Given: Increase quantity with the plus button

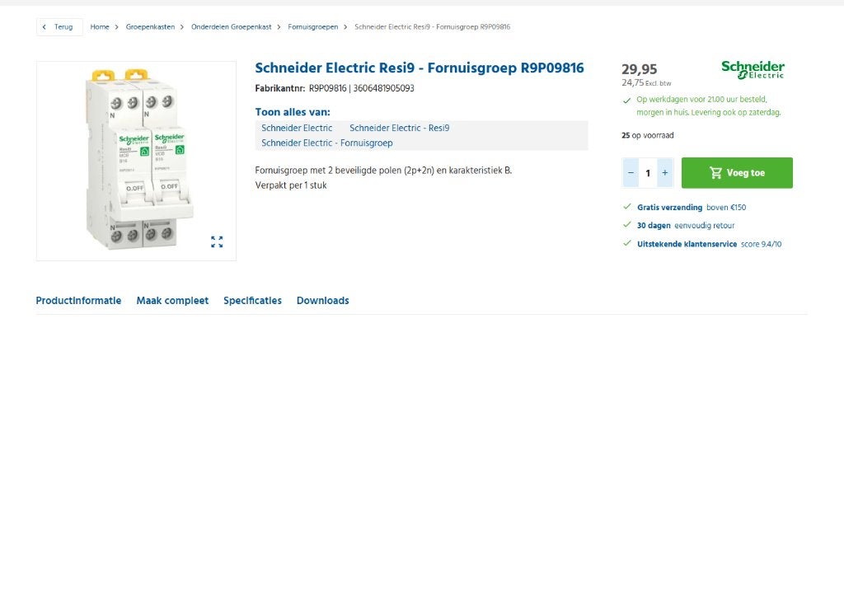Looking at the screenshot, I should click(665, 173).
